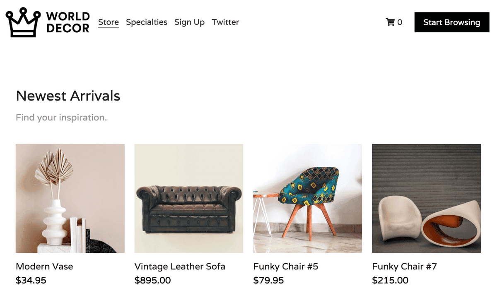The width and height of the screenshot is (497, 293).
Task: Click the World Decor brand name text
Action: coord(68,22)
